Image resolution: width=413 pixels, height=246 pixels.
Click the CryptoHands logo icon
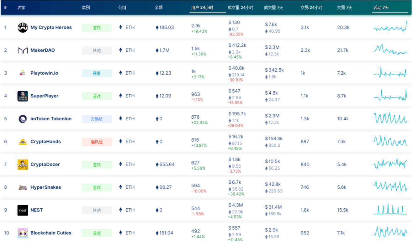(x=23, y=142)
